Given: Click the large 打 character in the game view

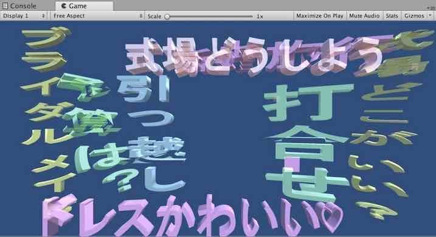Looking at the screenshot, I should coord(308,102).
